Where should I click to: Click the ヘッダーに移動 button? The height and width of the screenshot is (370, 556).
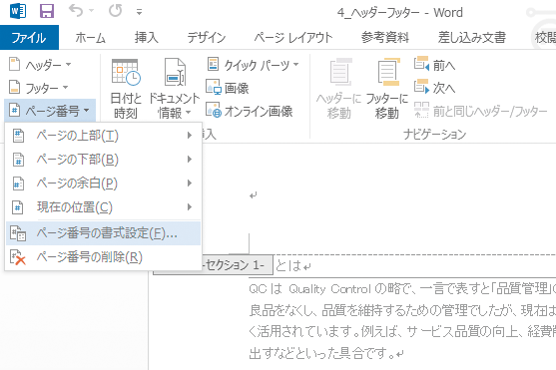click(x=338, y=89)
